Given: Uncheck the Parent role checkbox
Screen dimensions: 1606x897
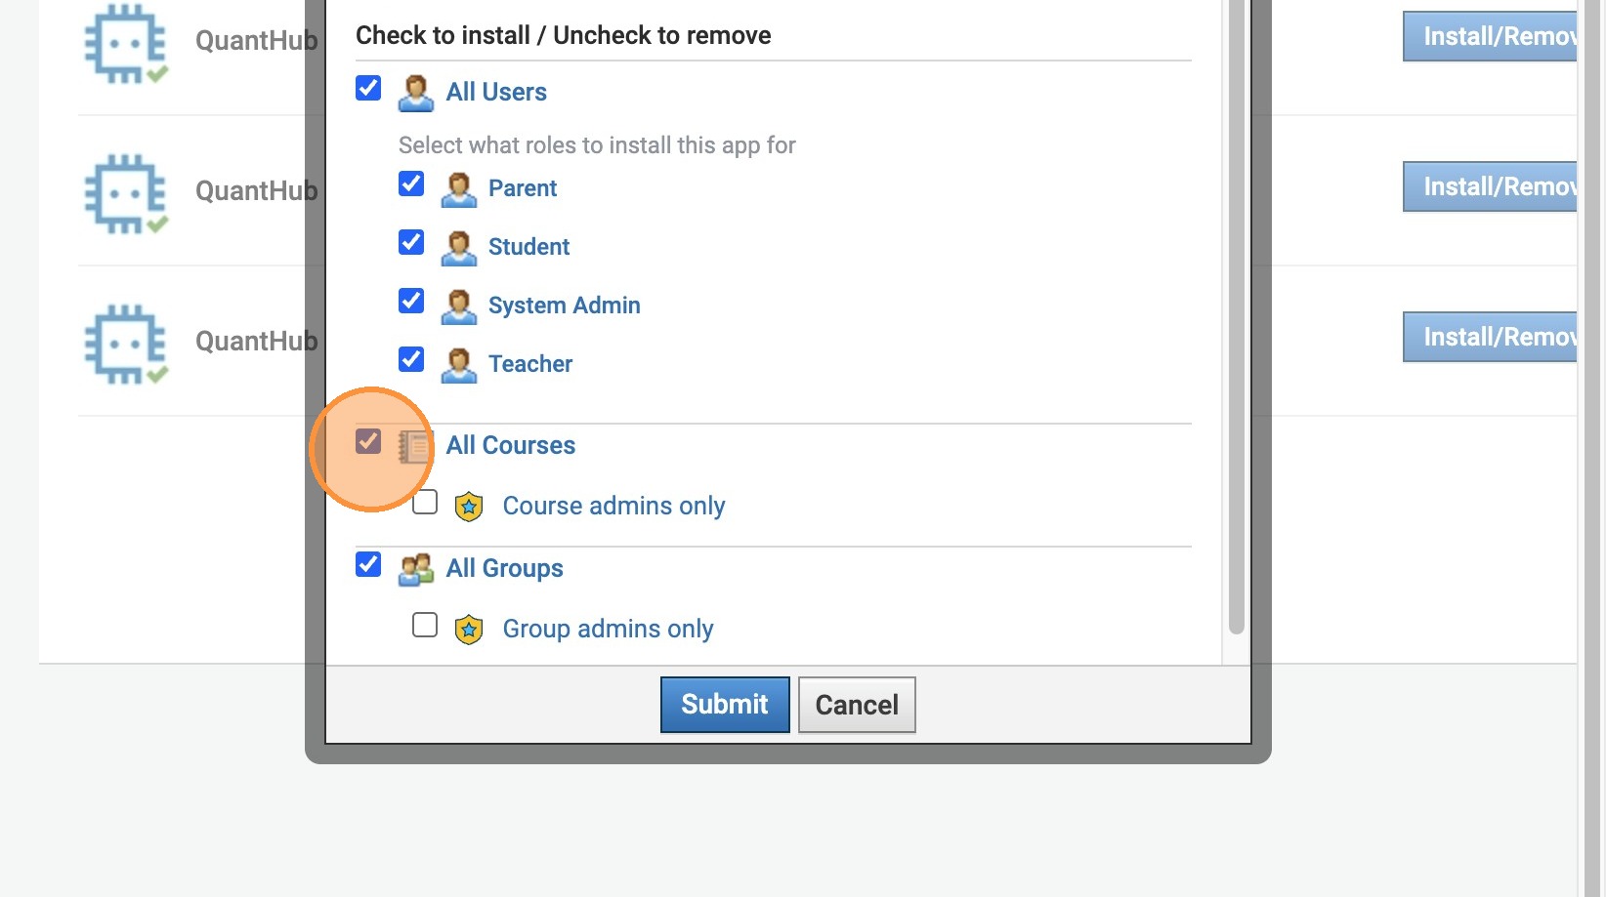Looking at the screenshot, I should point(411,183).
